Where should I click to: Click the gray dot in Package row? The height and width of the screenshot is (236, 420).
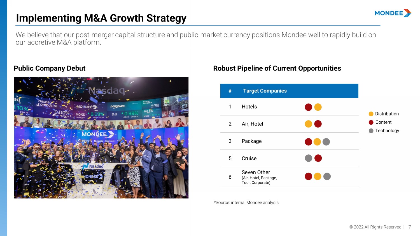(326, 142)
